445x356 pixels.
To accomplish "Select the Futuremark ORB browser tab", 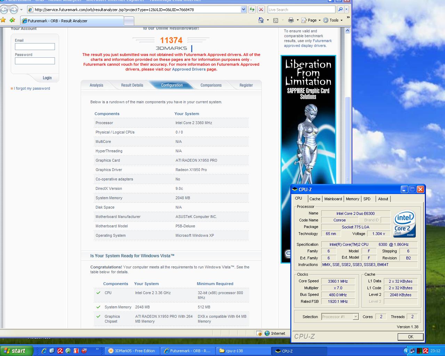I will [x=72, y=21].
